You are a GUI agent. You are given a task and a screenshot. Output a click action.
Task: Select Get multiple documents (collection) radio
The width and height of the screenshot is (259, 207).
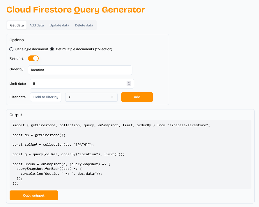click(x=52, y=49)
